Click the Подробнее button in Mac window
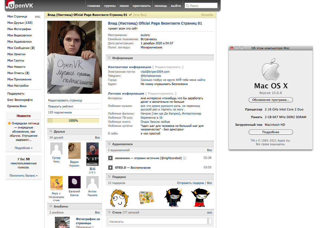 (271, 132)
